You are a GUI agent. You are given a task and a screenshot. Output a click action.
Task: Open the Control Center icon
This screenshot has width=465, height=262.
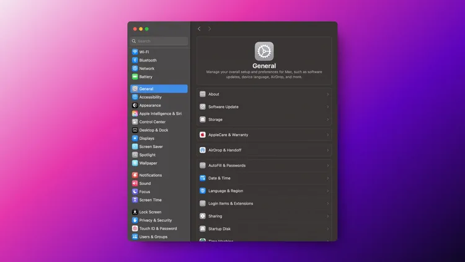(135, 122)
